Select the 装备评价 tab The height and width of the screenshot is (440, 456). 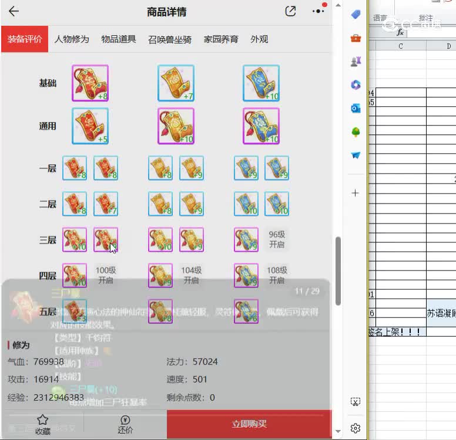(x=25, y=39)
